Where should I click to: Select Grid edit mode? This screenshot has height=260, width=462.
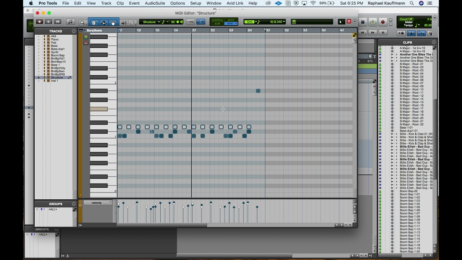(x=231, y=23)
